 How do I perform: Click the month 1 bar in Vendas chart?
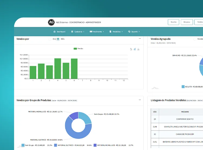(33, 72)
